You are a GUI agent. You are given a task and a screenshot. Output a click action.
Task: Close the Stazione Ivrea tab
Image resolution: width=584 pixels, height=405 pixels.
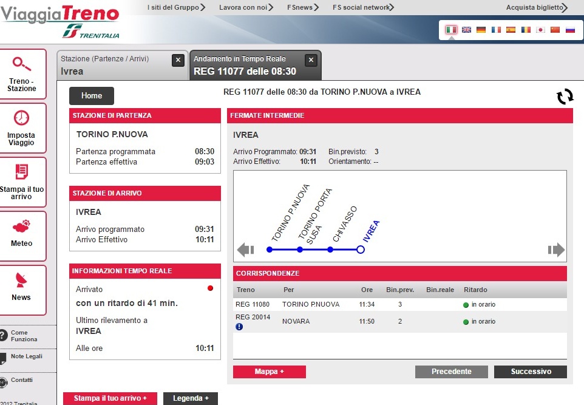pos(178,60)
